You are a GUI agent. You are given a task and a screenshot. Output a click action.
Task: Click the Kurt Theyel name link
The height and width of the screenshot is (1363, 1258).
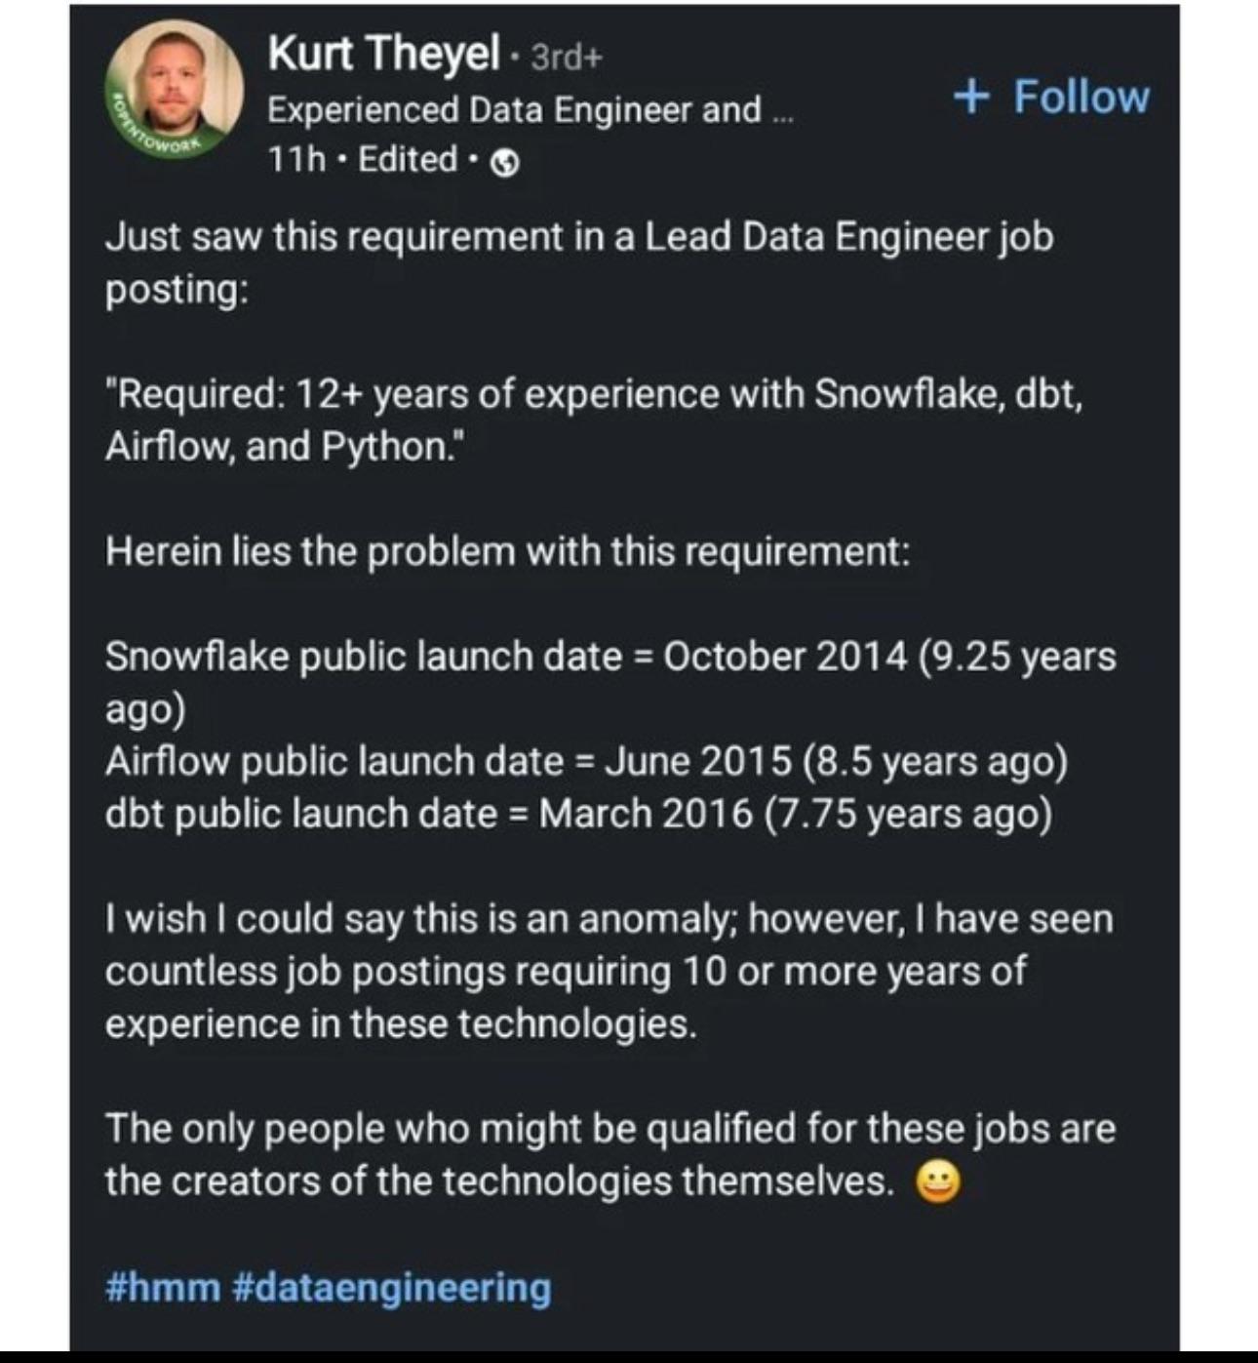click(x=383, y=53)
